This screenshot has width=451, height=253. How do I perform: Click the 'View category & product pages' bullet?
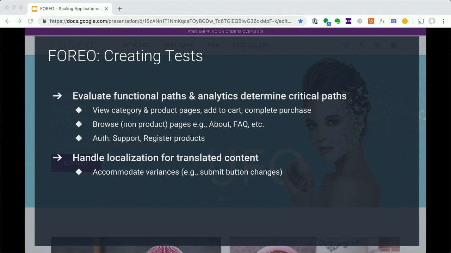202,110
